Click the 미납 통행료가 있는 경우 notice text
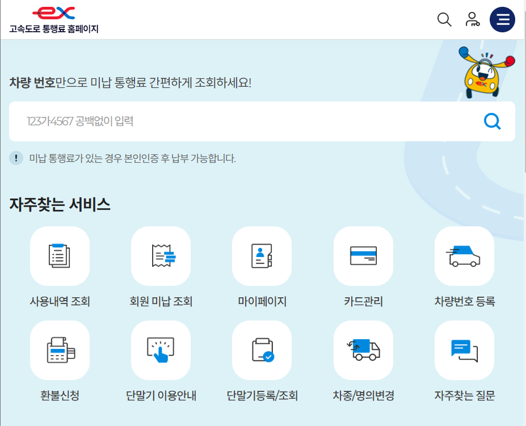Screen dimensions: 526x426 click(x=132, y=158)
